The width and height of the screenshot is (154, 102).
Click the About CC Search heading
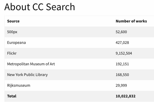point(40,7)
